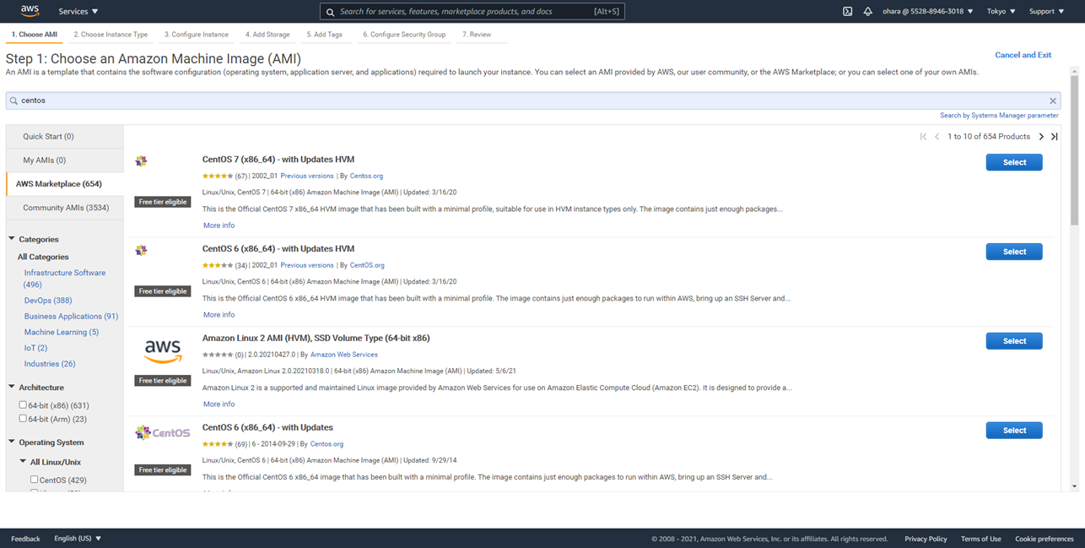Select CentOS 6 (x86_64) with Updates HVM
1085x548 pixels.
tap(1014, 252)
